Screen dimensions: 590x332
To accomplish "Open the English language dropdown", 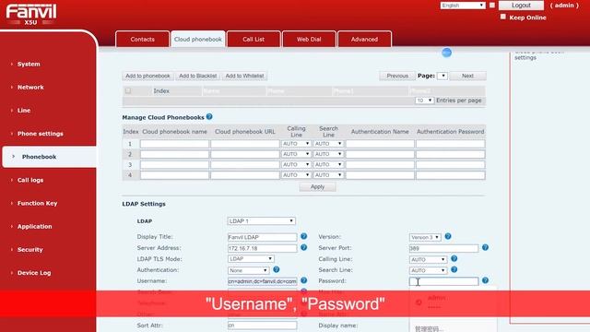I will pos(463,6).
